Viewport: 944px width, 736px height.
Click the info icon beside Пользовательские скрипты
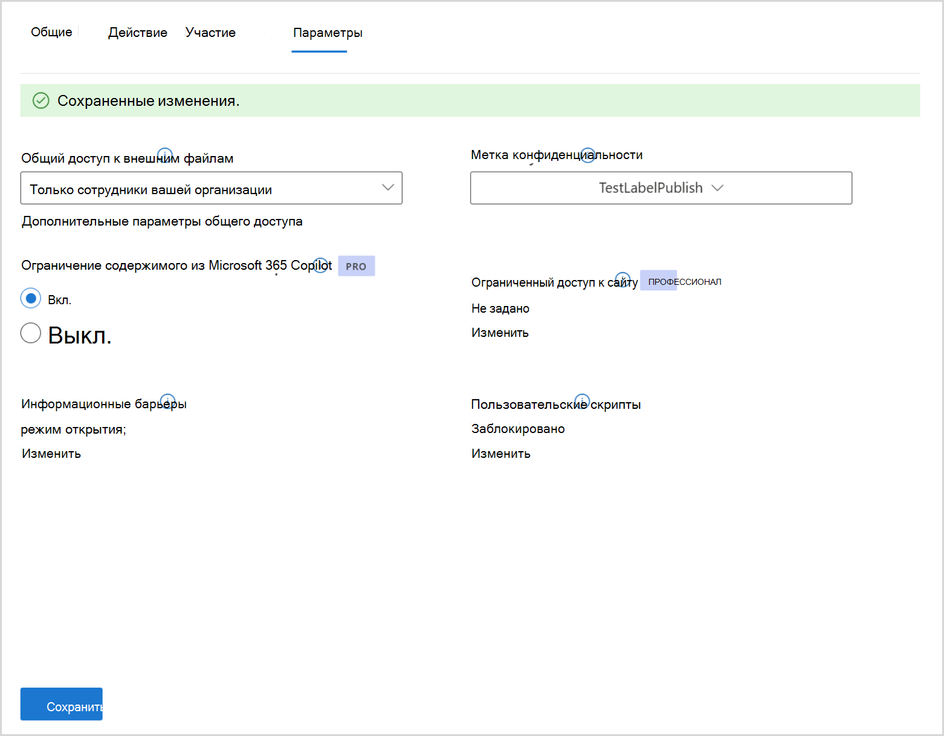(582, 401)
